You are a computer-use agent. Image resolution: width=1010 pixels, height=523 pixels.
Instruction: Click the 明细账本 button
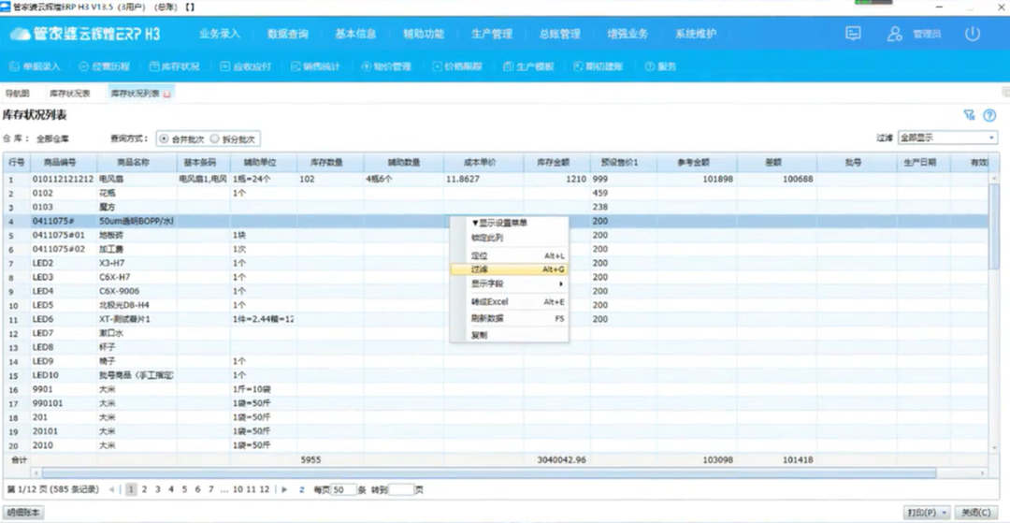click(x=23, y=513)
